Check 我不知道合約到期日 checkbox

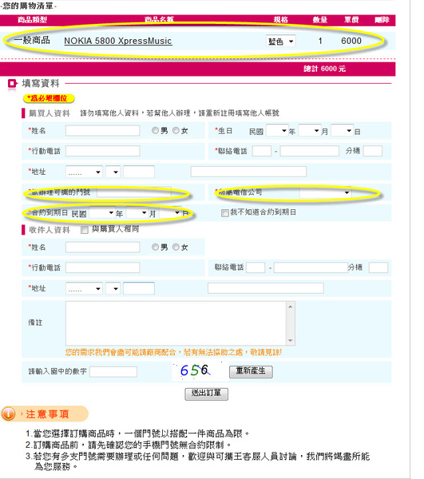point(225,212)
